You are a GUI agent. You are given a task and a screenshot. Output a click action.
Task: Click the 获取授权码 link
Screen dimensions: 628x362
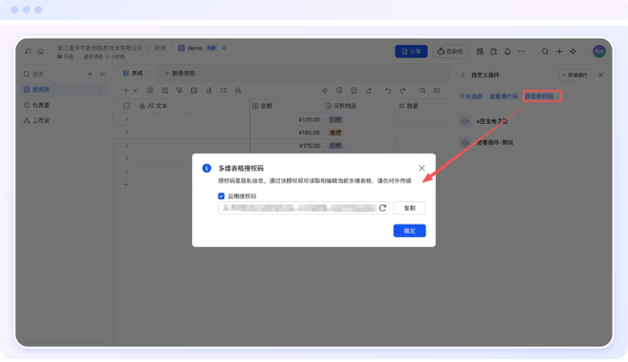pyautogui.click(x=539, y=97)
